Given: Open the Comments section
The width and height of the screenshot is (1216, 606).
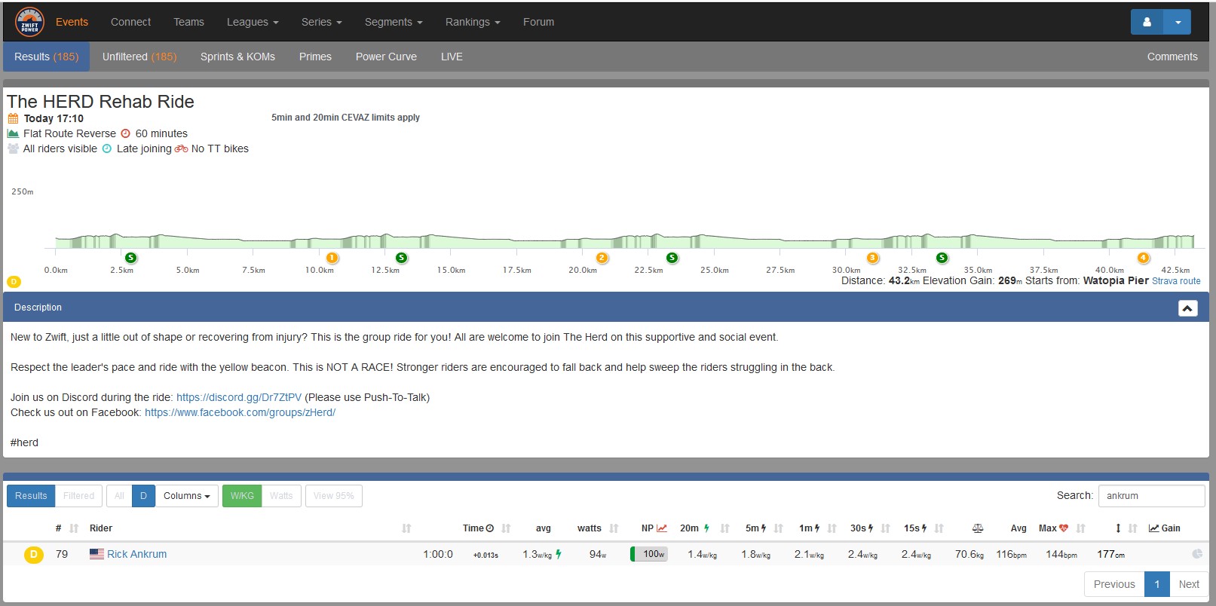Looking at the screenshot, I should 1172,57.
